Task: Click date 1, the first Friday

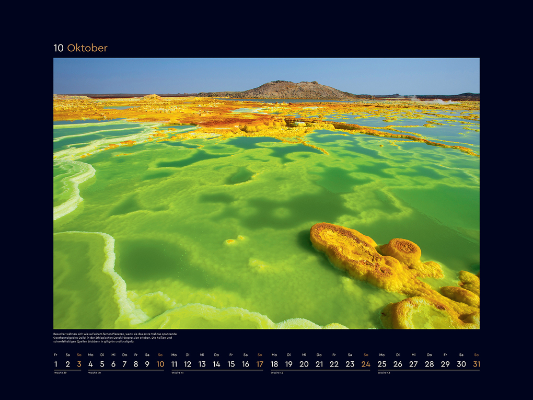Action: pos(55,363)
